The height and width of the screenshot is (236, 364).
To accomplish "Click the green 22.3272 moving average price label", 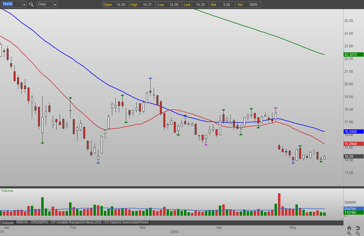I will pos(354,55).
